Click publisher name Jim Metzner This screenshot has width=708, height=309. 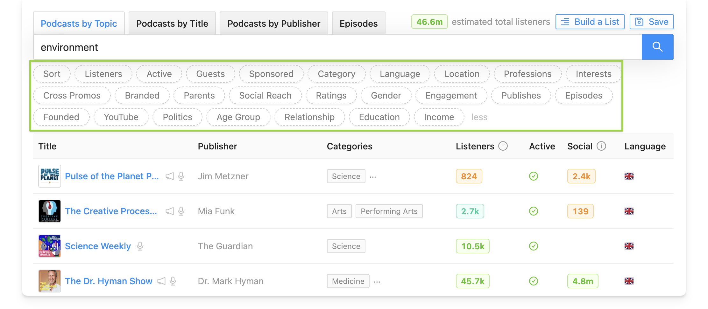[x=223, y=176]
